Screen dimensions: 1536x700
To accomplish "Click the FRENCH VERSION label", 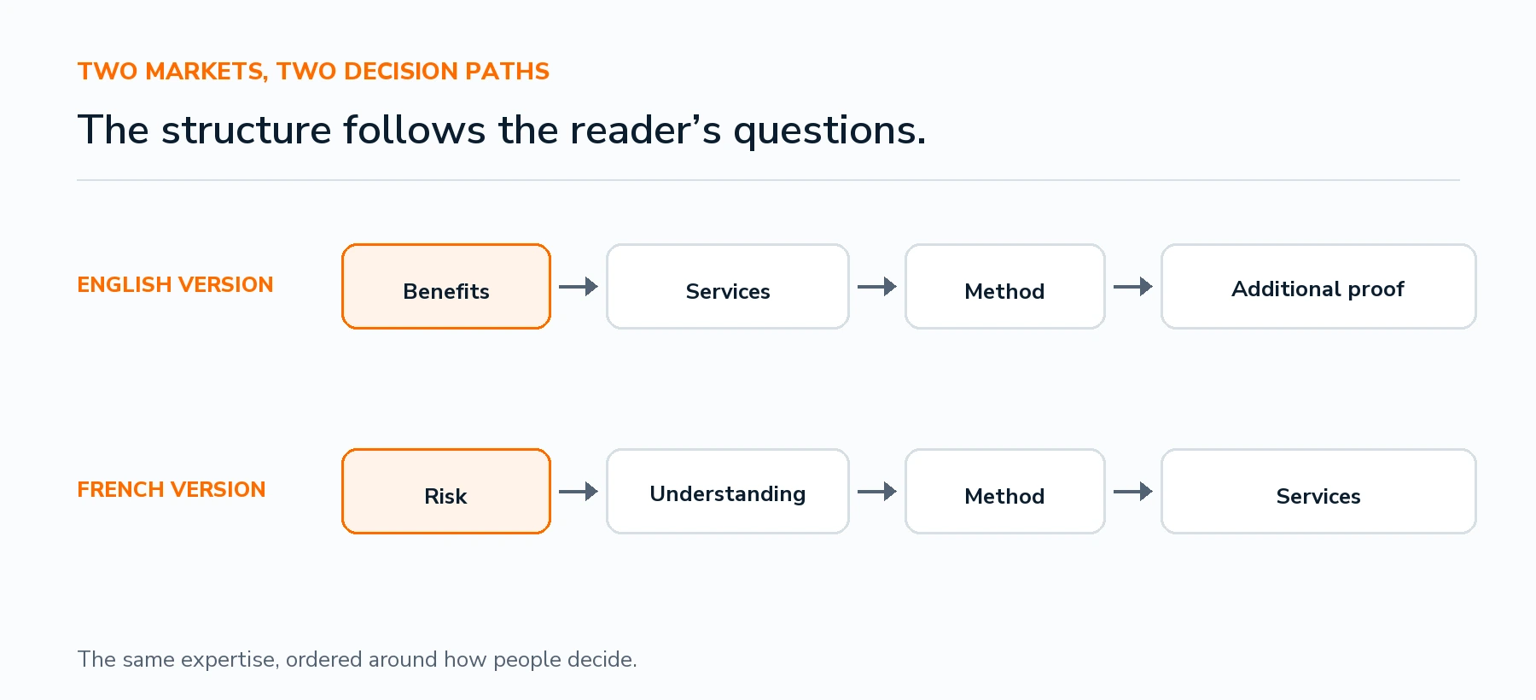I will point(172,490).
